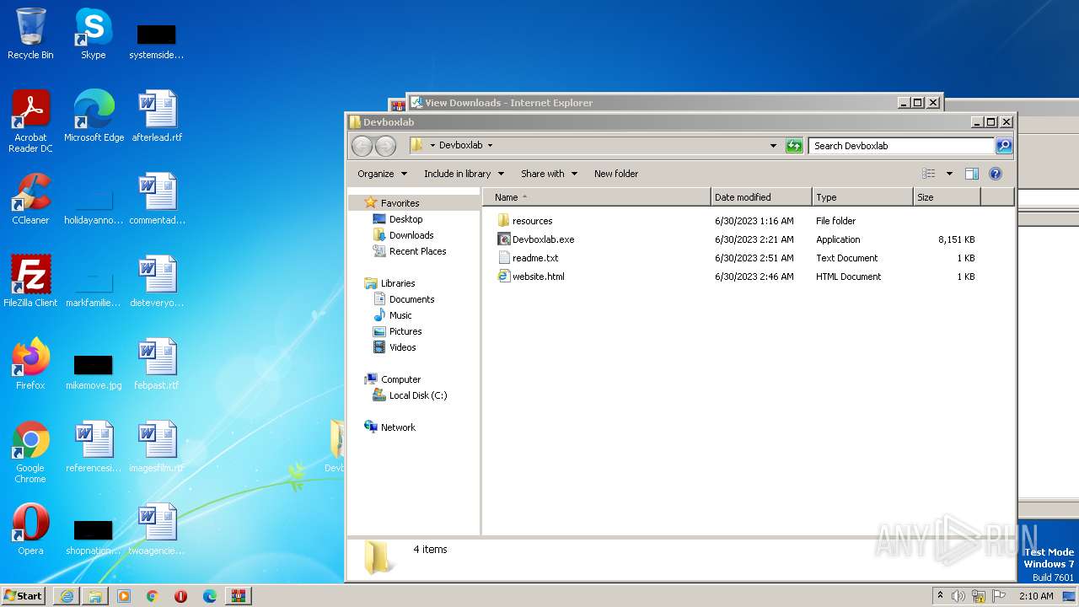Launch Opera from the desktop
This screenshot has height=607, width=1079.
(30, 529)
